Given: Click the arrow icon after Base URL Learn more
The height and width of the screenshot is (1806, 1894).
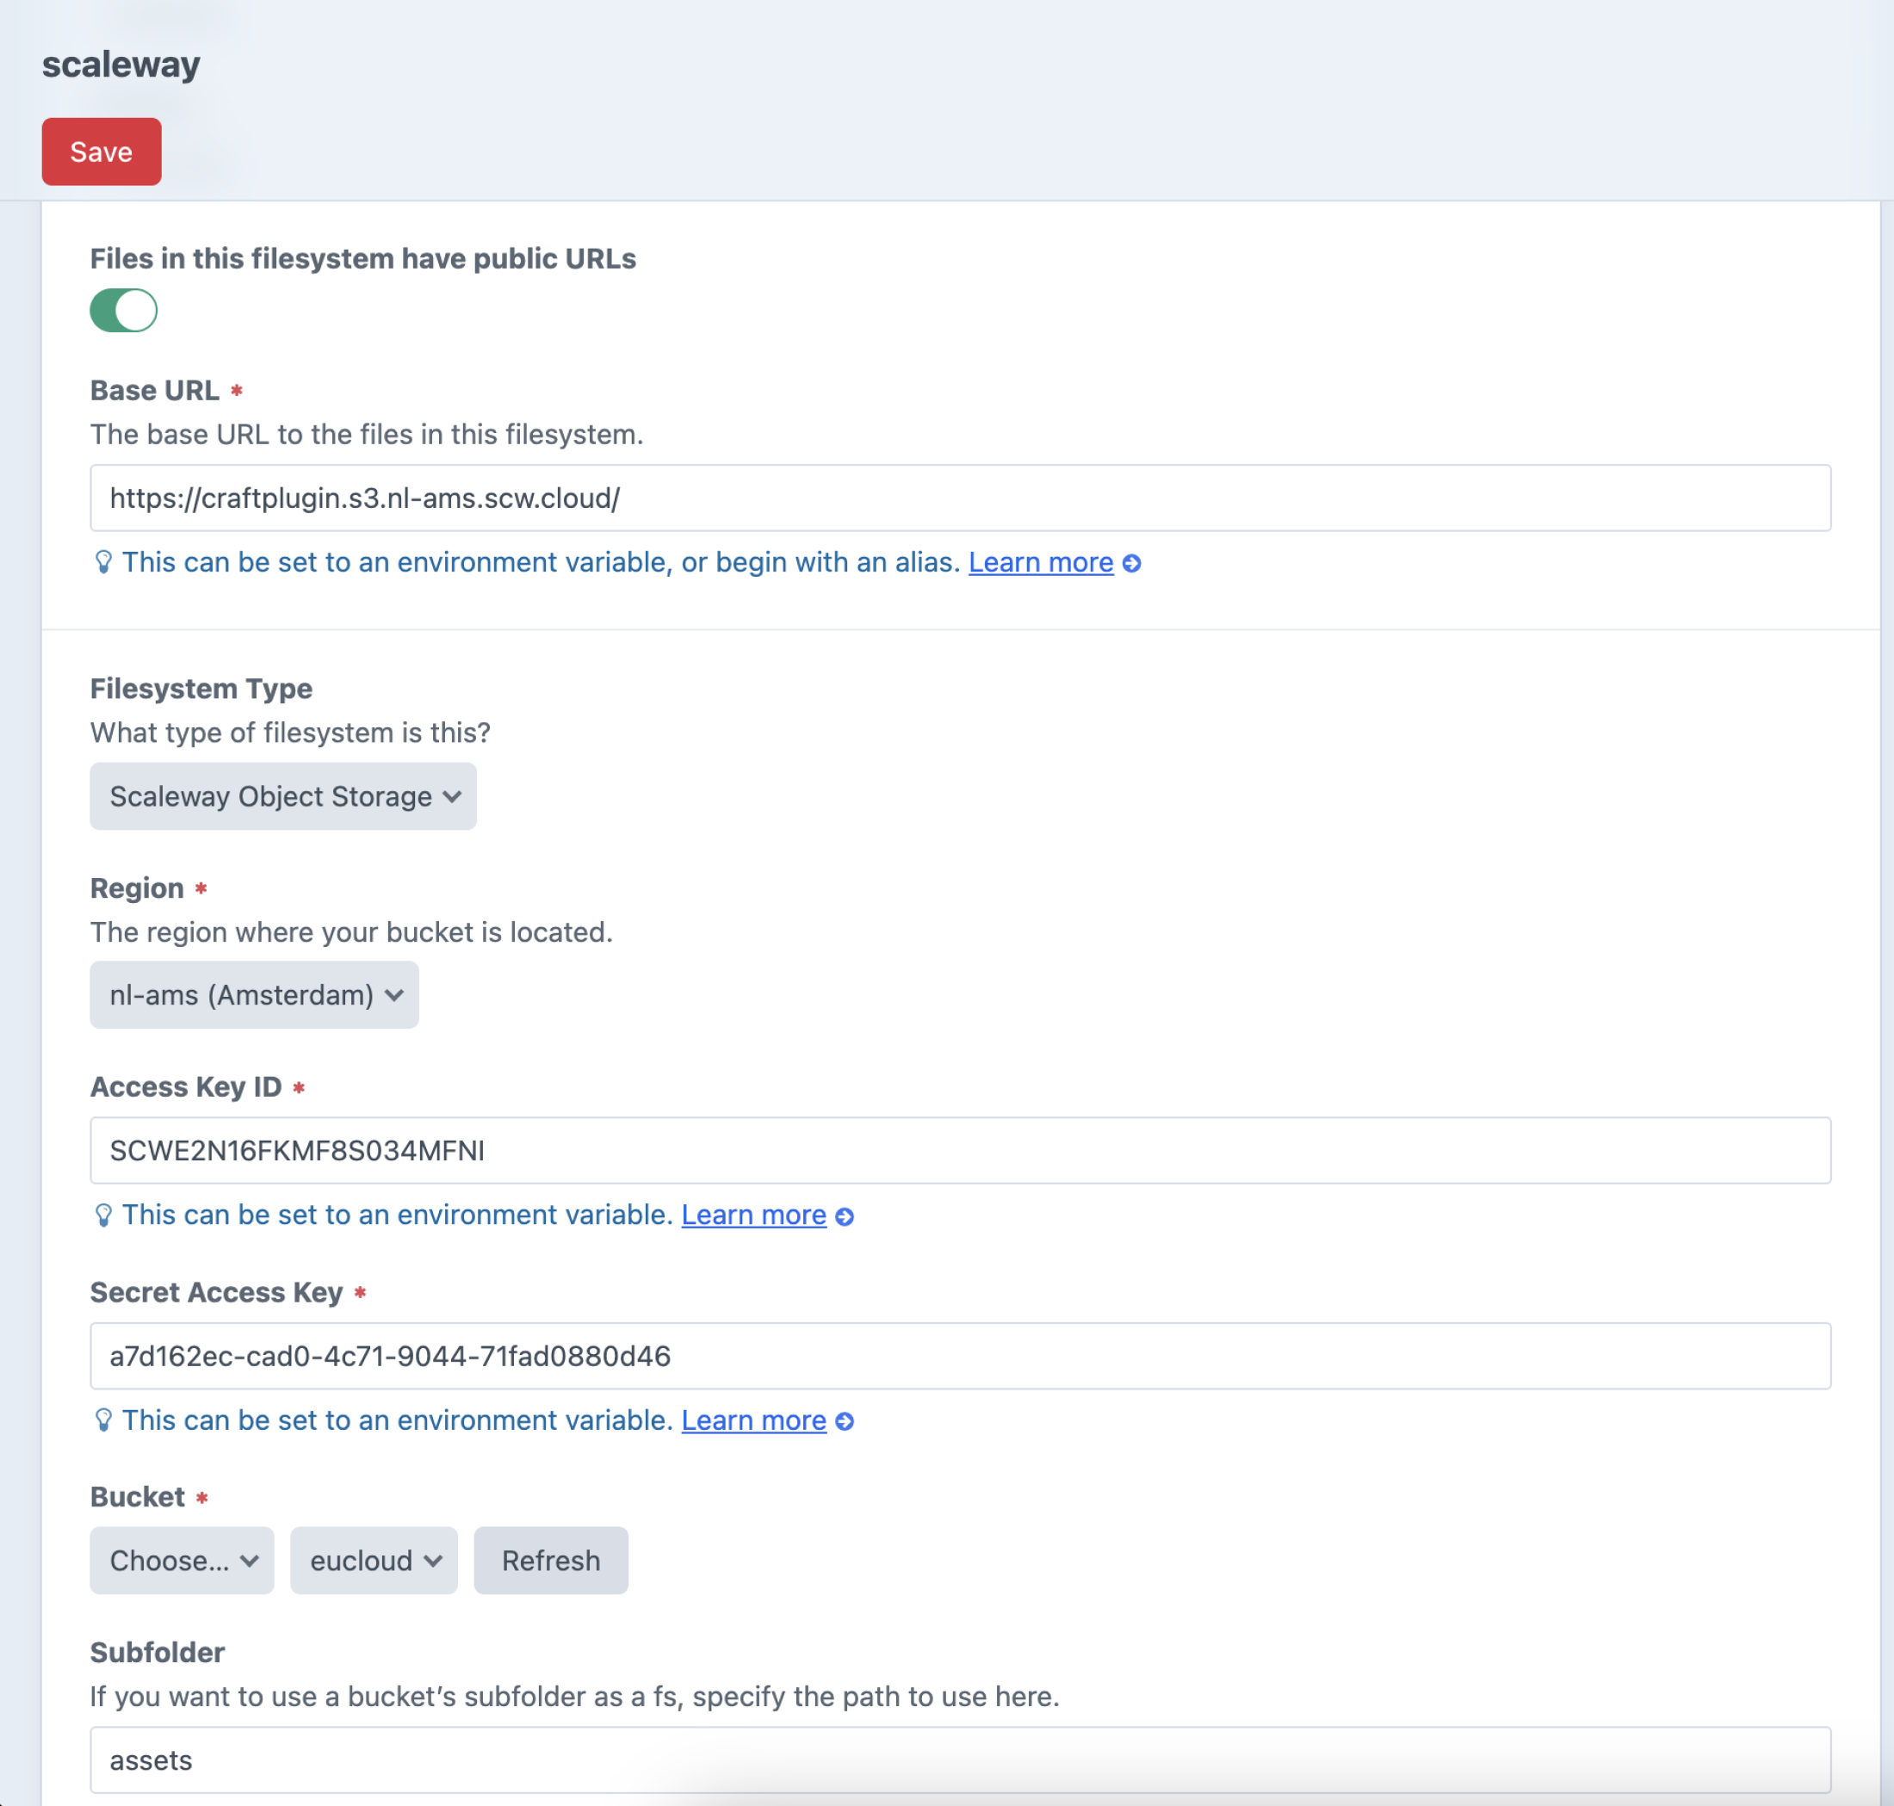Looking at the screenshot, I should click(x=1132, y=562).
